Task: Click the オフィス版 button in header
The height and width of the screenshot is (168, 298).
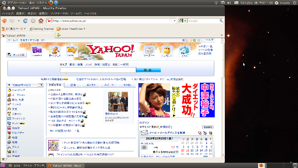Action: click(x=17, y=55)
